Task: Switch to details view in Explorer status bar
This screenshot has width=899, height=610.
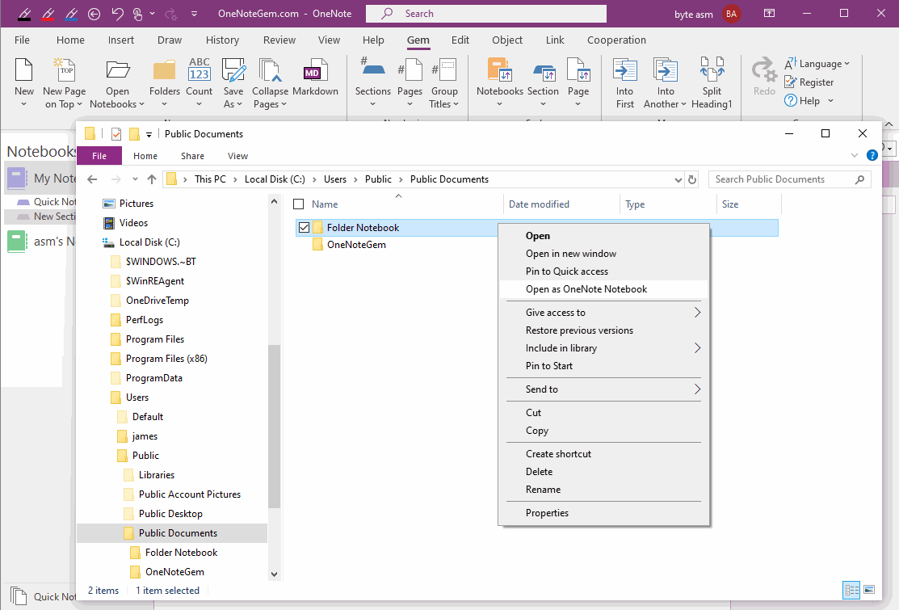Action: (851, 589)
